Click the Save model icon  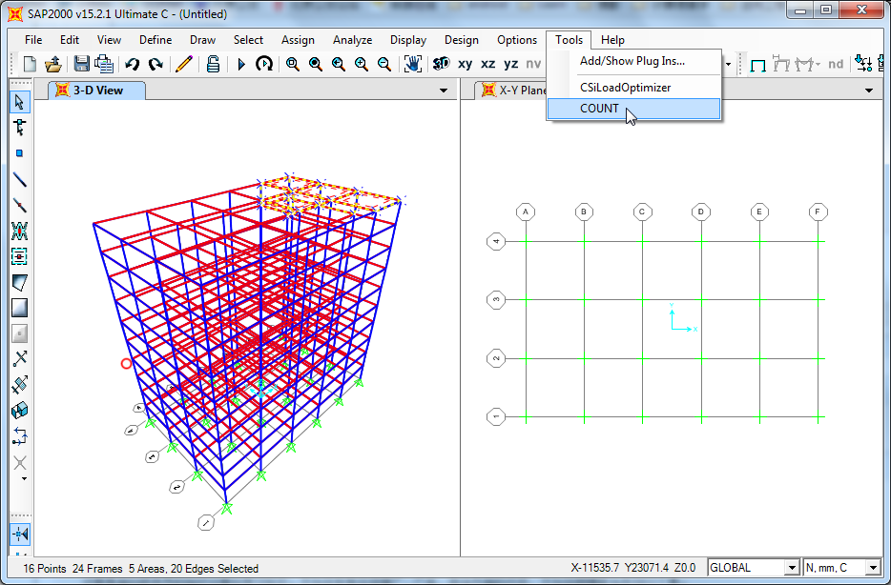82,64
